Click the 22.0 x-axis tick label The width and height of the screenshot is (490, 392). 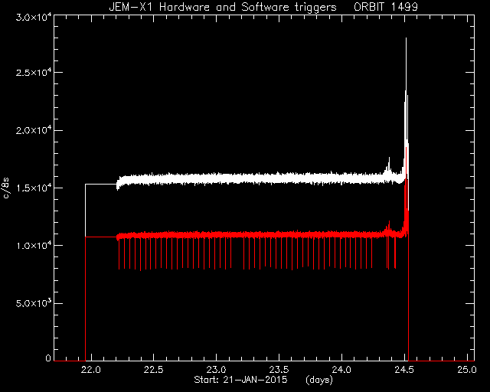tap(91, 370)
